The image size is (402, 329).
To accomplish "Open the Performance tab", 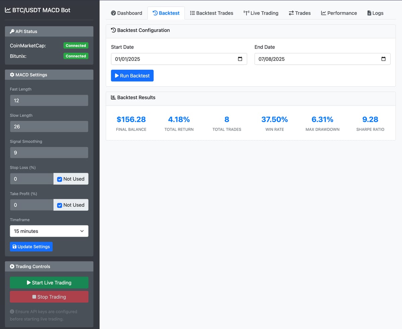I will (339, 13).
